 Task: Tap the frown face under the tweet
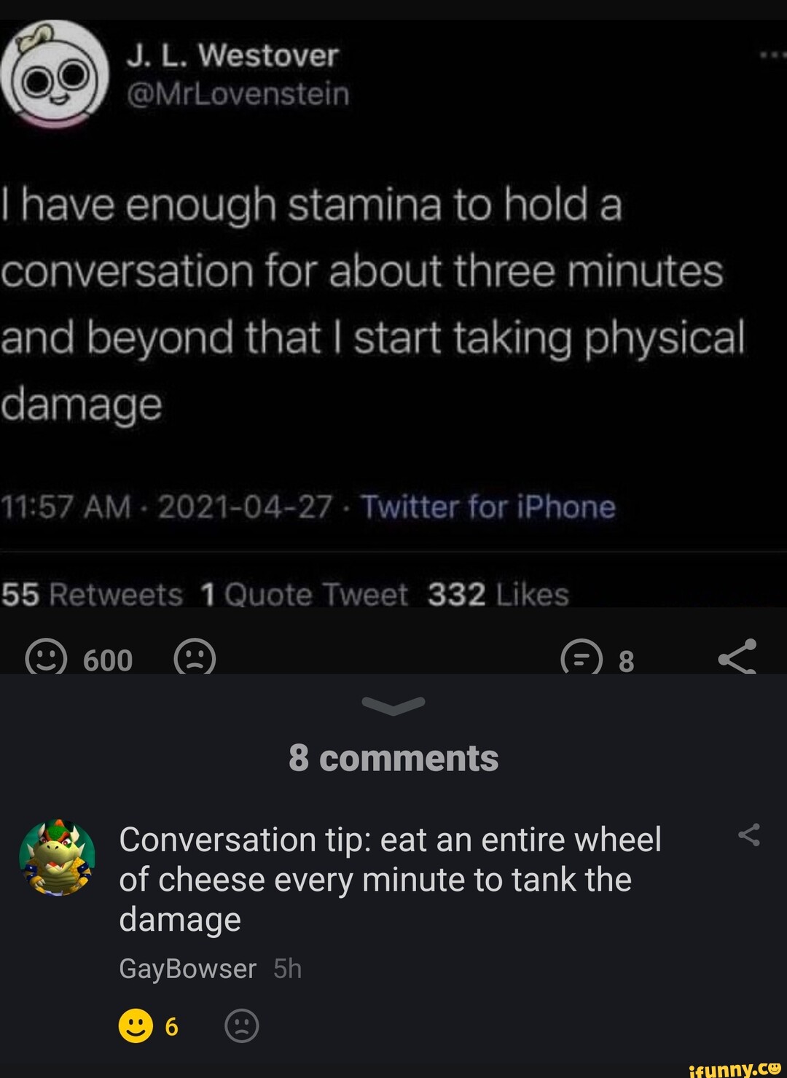pos(195,657)
